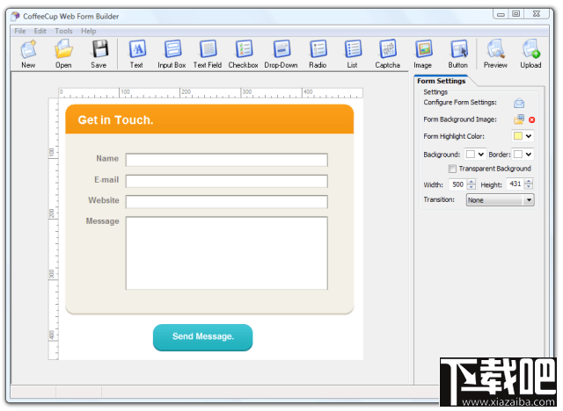Click the Send Message button on form
563x411 pixels.
click(x=203, y=337)
